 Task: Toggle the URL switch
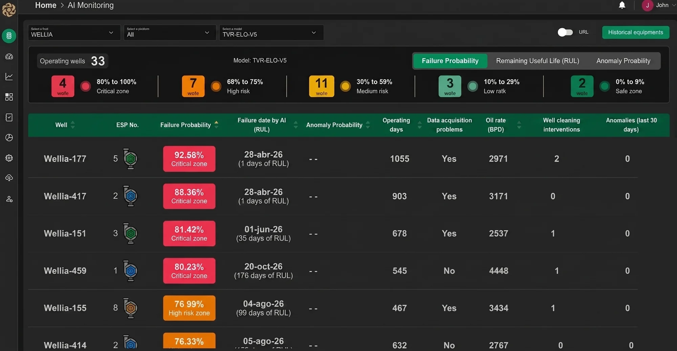coord(565,32)
